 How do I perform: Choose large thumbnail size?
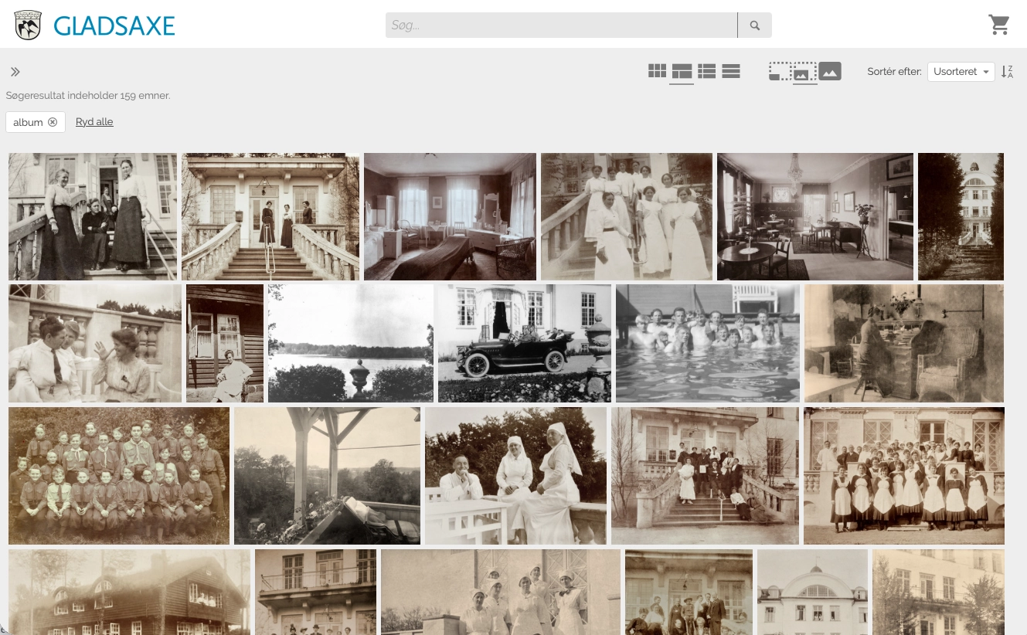point(830,71)
